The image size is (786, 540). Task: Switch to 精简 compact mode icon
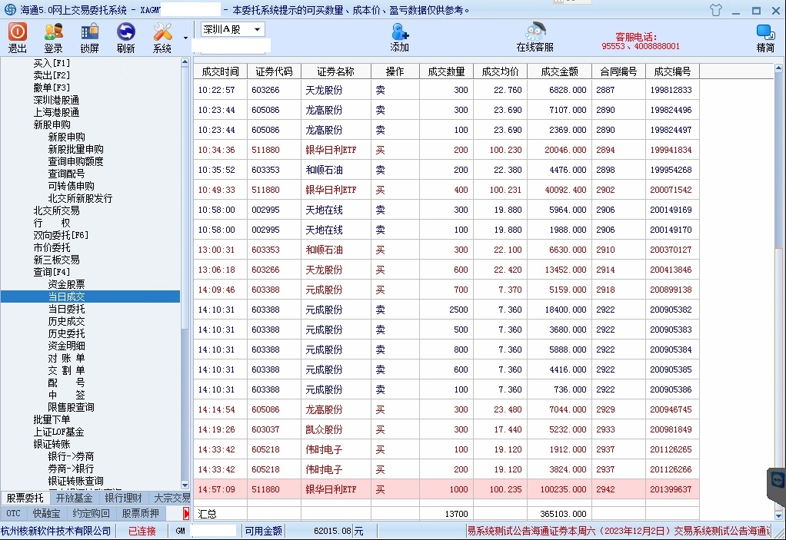[x=765, y=37]
